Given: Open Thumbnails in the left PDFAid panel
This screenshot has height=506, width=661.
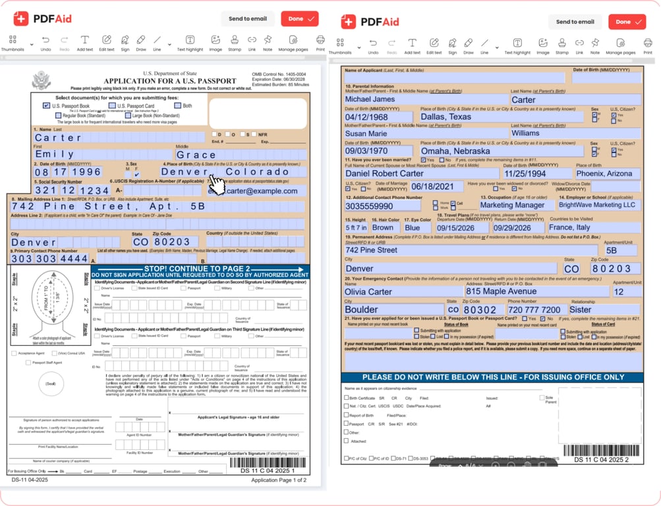Looking at the screenshot, I should [13, 43].
